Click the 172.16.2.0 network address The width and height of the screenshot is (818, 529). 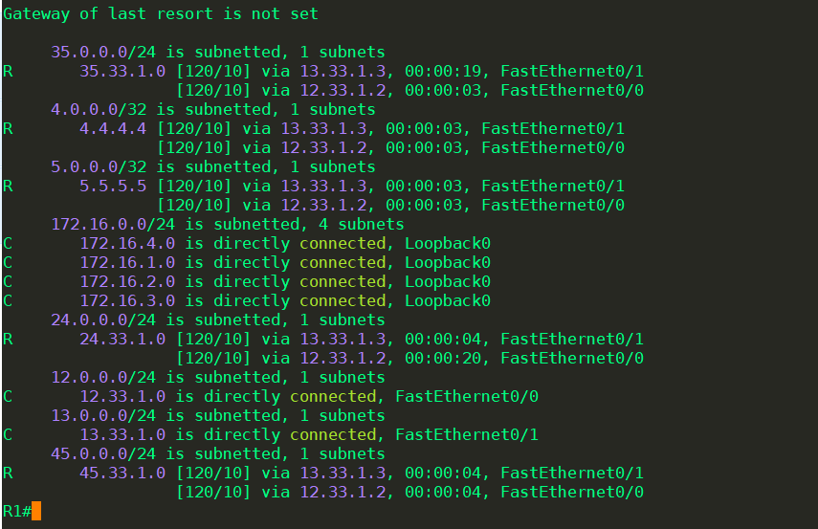point(127,281)
